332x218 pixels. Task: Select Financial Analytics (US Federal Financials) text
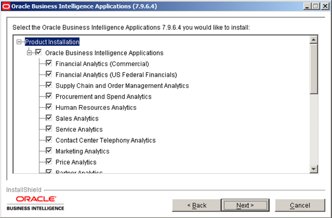116,75
